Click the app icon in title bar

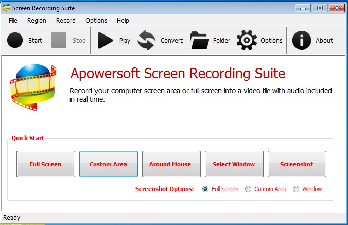point(6,8)
